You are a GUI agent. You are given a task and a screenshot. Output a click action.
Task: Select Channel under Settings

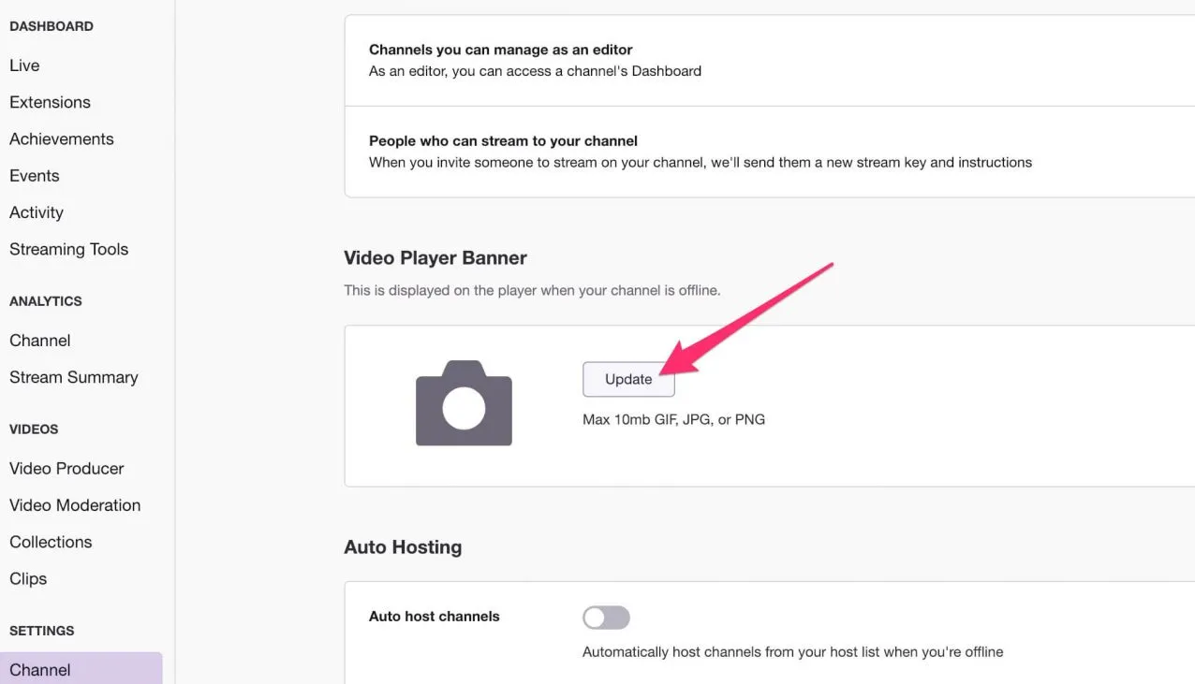point(81,668)
